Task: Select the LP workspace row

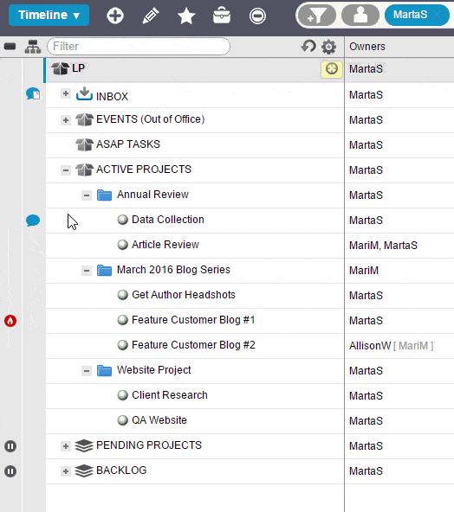Action: 195,69
